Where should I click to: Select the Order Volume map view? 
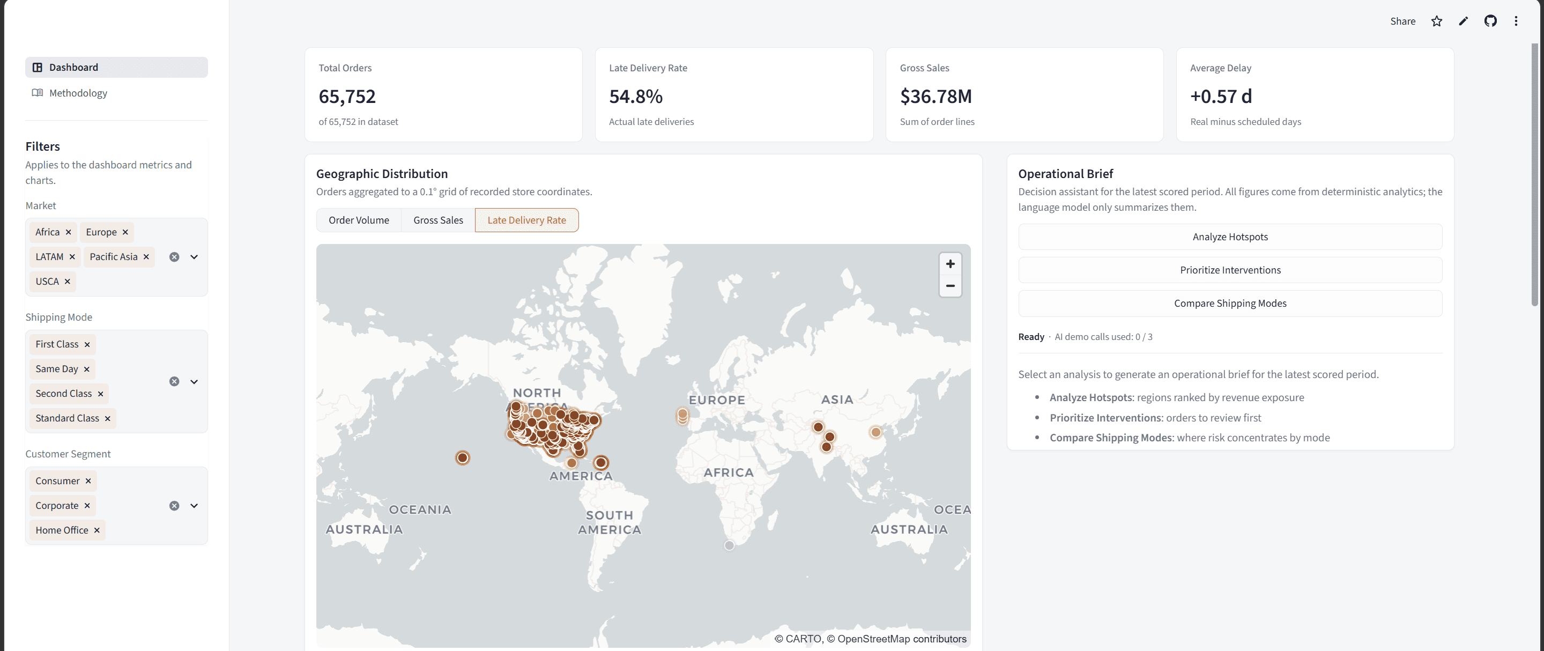pos(359,220)
